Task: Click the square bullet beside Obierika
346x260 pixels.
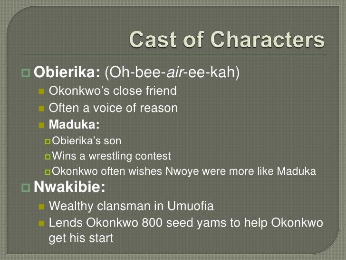Action: (x=26, y=73)
